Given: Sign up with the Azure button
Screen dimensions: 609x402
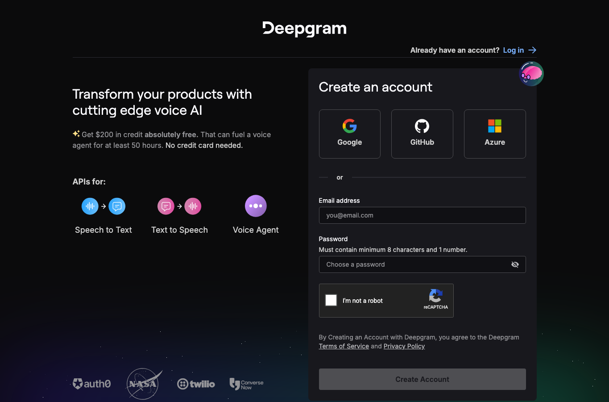Looking at the screenshot, I should (495, 134).
